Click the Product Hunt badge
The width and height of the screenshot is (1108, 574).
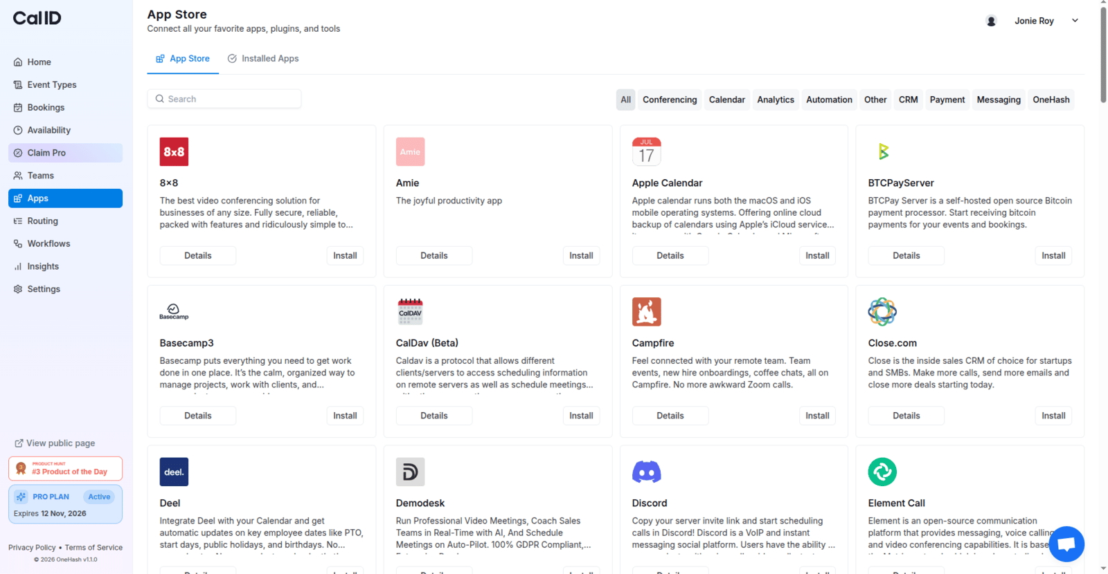(x=65, y=468)
